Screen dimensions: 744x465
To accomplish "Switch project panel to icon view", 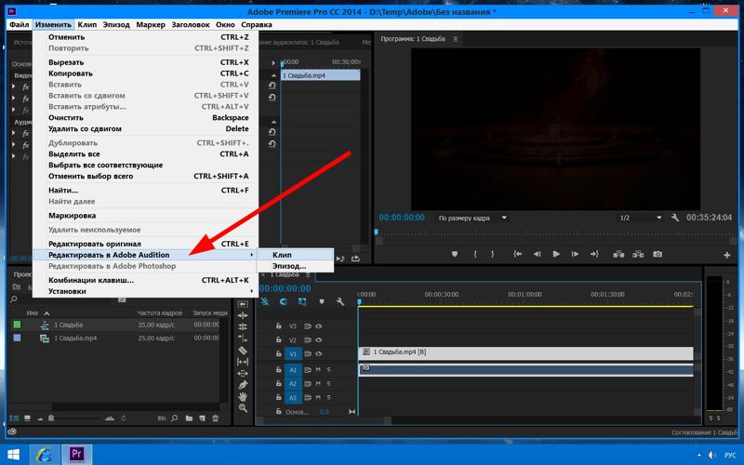I will pos(28,418).
